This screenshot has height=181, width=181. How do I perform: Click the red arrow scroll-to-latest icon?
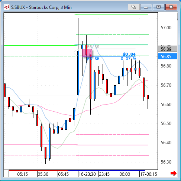pos(174,173)
